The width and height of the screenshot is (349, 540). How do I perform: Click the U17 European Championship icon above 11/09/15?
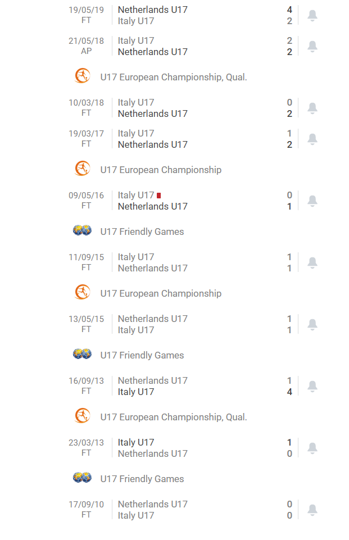pos(82,292)
